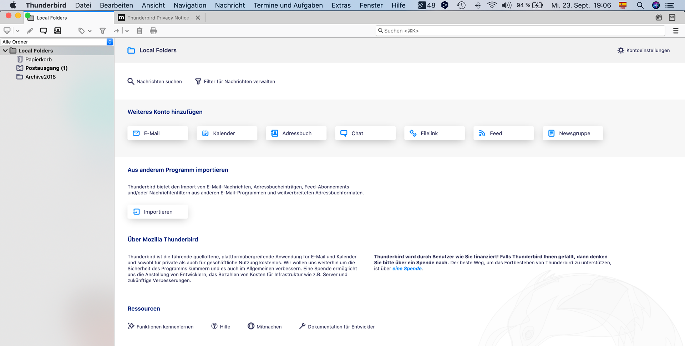685x346 pixels.
Task: Select the Postausgang (1) folder
Action: pos(46,68)
